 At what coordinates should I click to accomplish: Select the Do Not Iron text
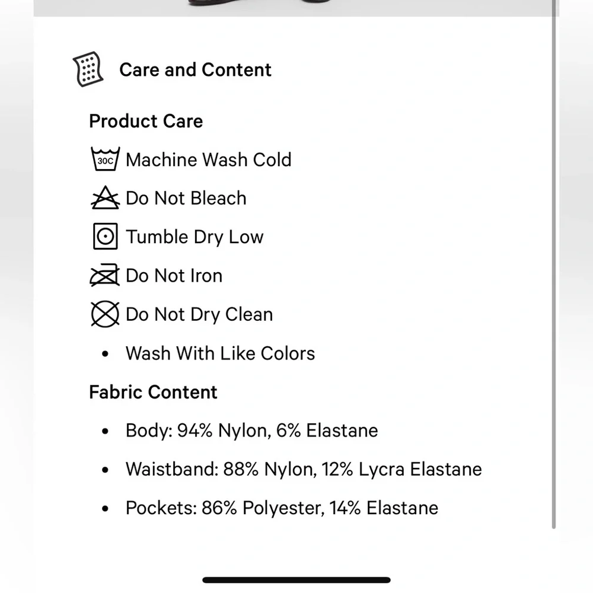click(x=174, y=276)
